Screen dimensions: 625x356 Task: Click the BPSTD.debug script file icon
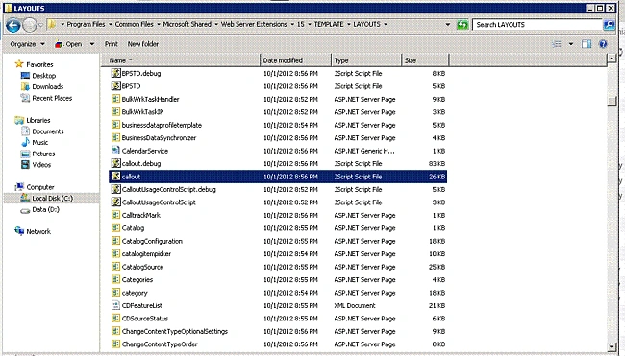(115, 73)
